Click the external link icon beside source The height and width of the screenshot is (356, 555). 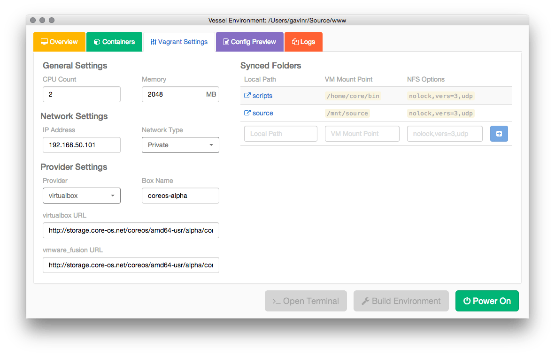[247, 113]
